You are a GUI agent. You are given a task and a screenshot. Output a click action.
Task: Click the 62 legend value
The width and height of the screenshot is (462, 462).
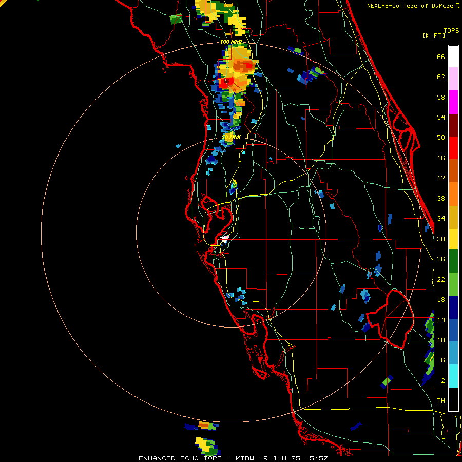point(441,77)
